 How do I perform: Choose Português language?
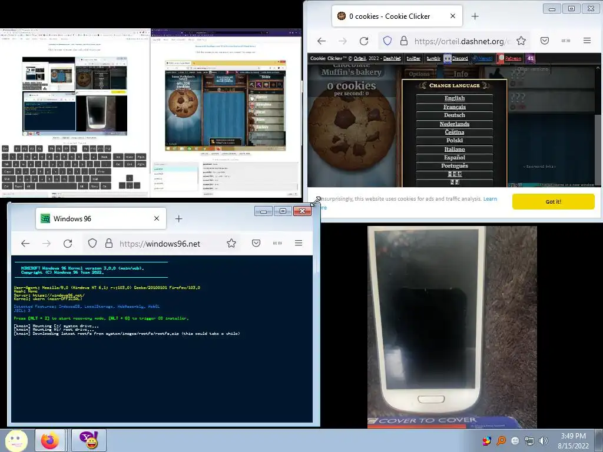(x=454, y=166)
